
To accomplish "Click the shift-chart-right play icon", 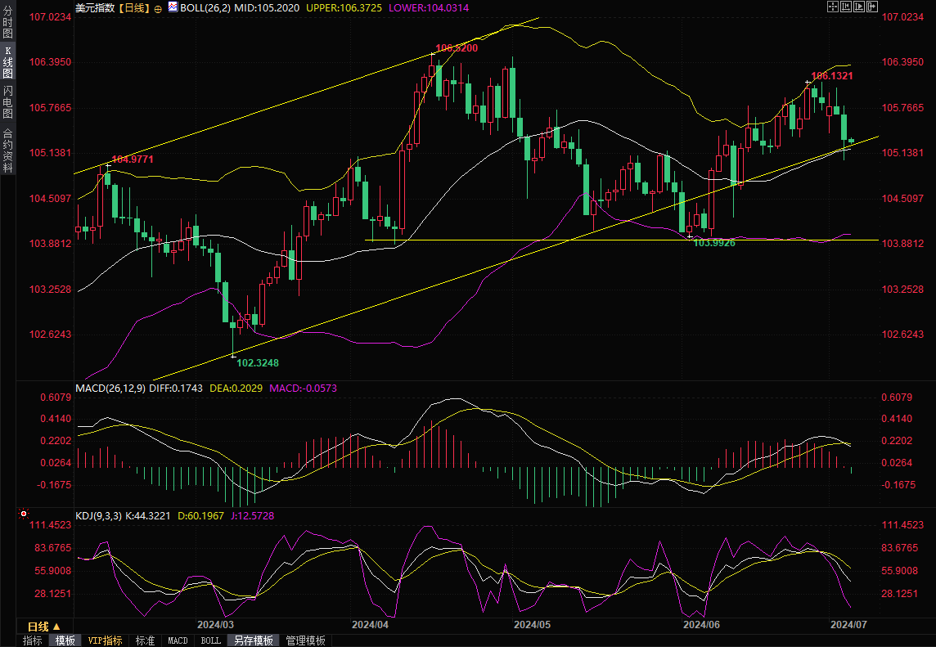I will click(x=859, y=7).
